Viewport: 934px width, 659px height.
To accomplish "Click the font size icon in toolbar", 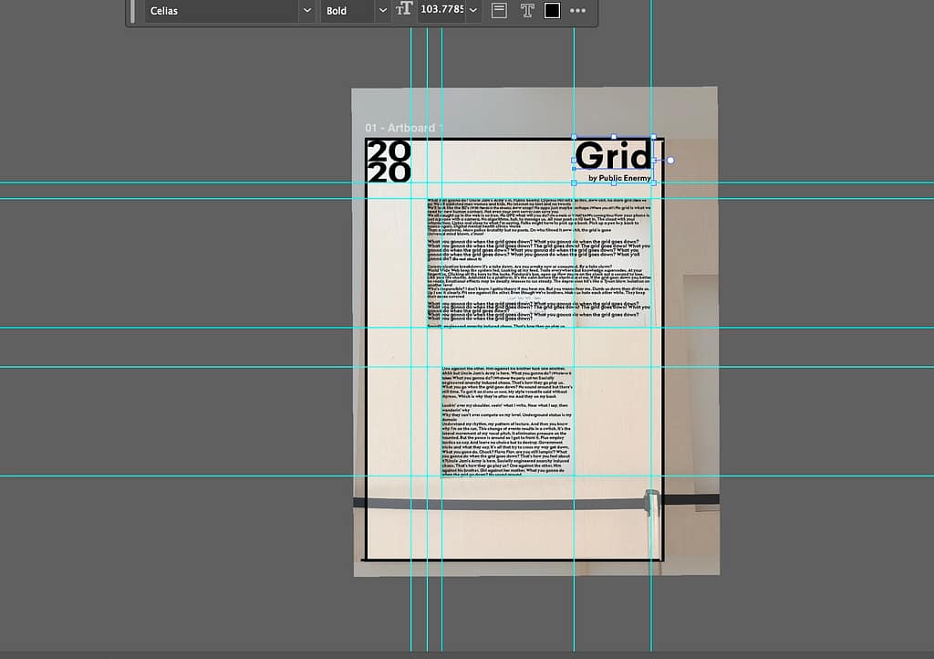I will [x=405, y=11].
